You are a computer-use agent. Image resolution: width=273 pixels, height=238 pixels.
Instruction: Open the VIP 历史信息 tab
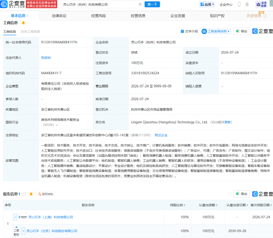pyautogui.click(x=254, y=16)
